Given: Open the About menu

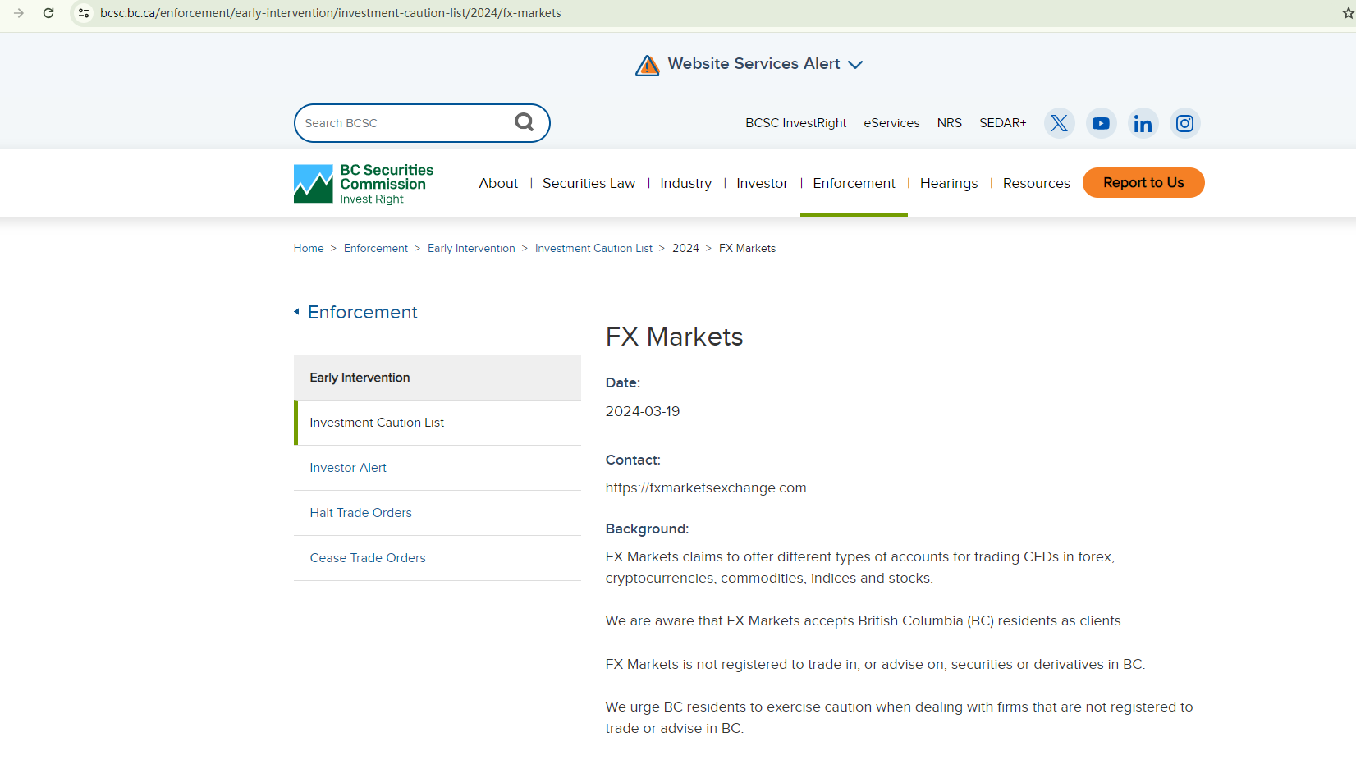Looking at the screenshot, I should pyautogui.click(x=498, y=183).
